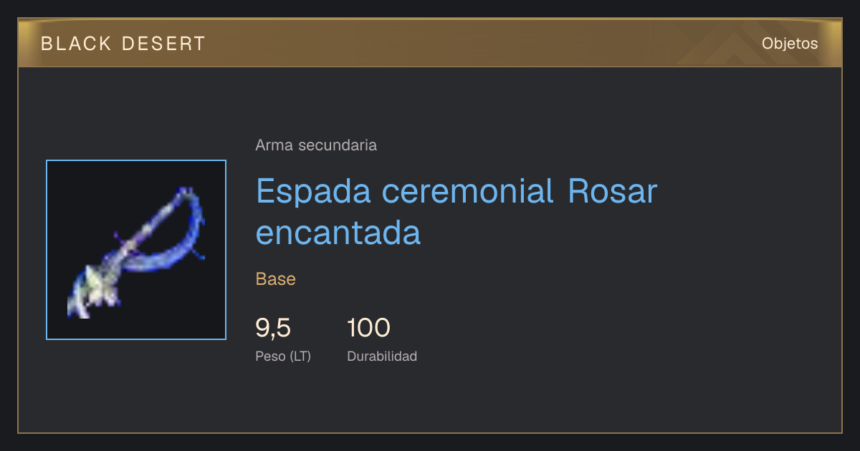This screenshot has height=451, width=860.
Task: Click the 9,5 weight value
Action: [x=273, y=328]
